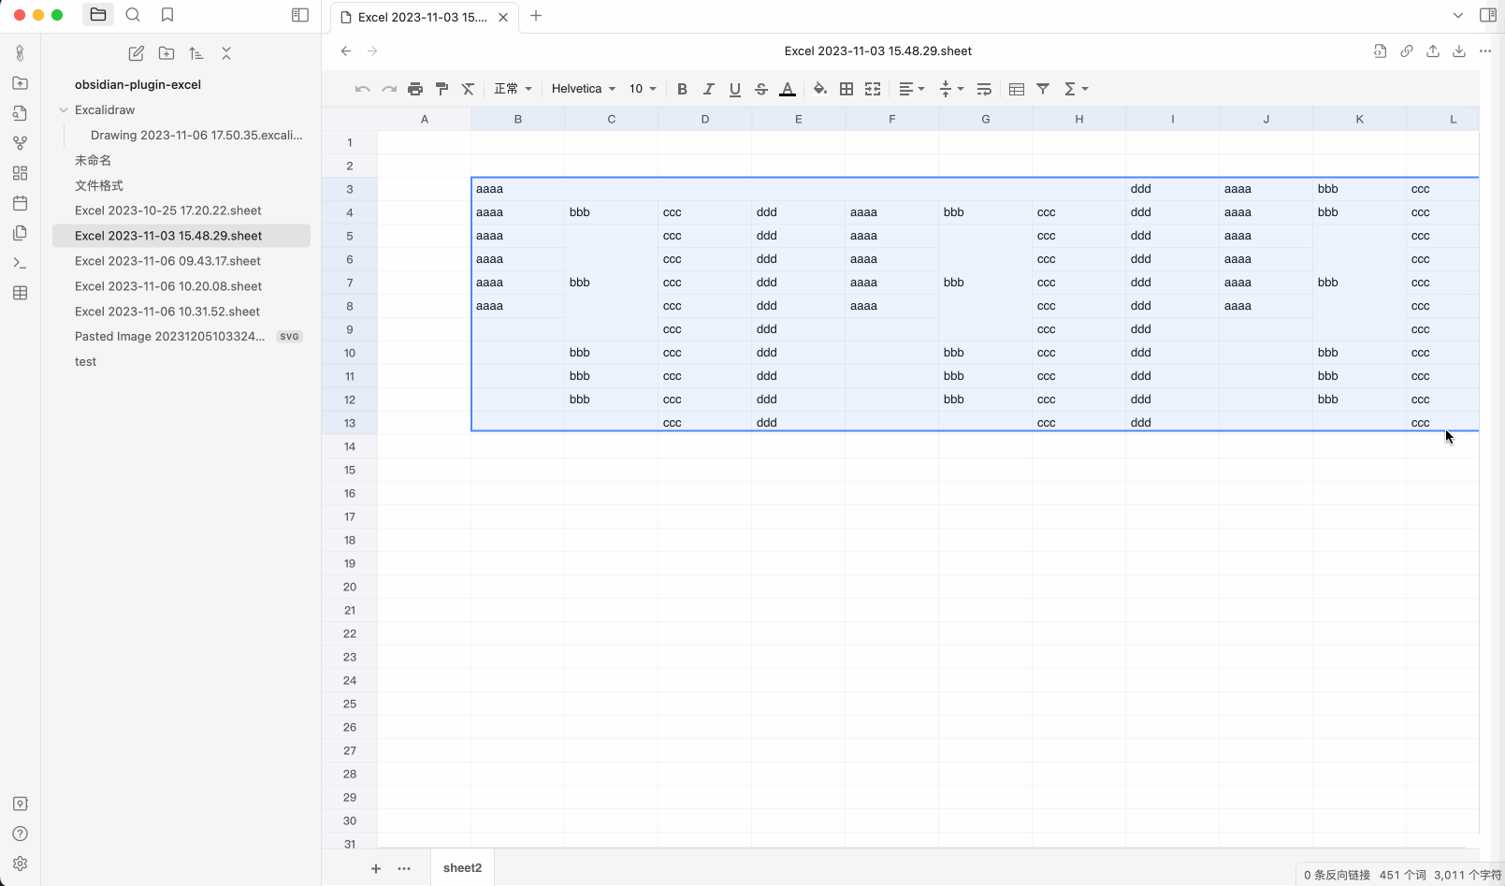
Task: Open the text color picker
Action: [x=788, y=89]
